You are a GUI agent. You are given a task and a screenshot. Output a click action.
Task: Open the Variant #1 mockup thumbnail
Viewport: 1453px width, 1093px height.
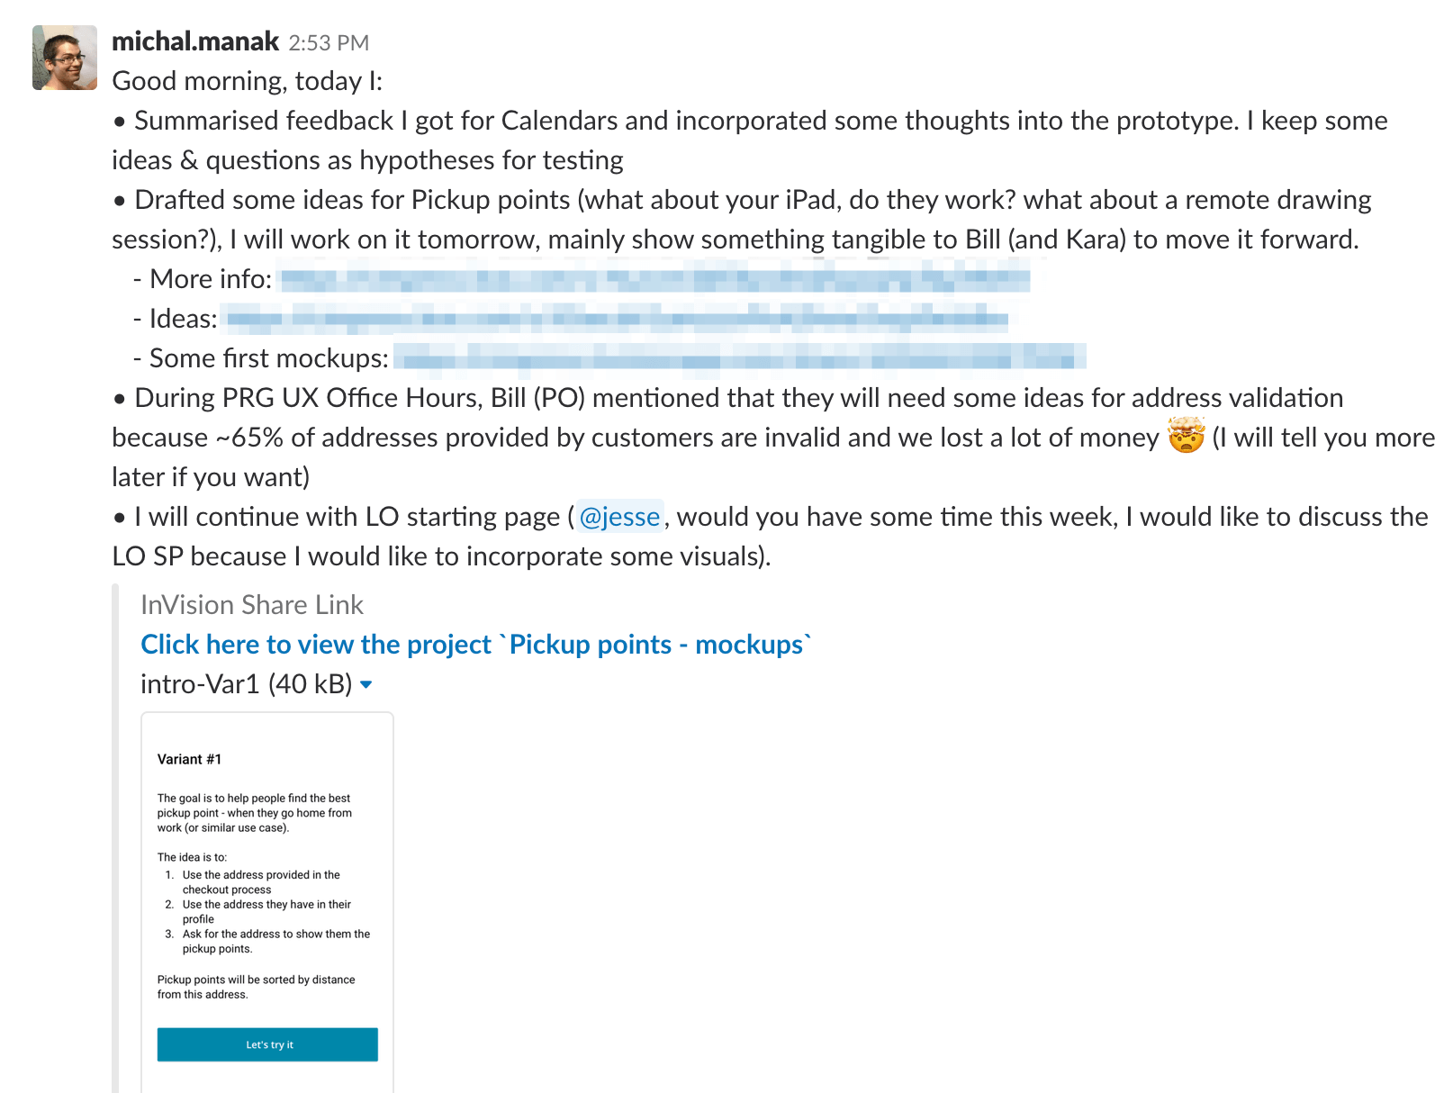pyautogui.click(x=267, y=902)
